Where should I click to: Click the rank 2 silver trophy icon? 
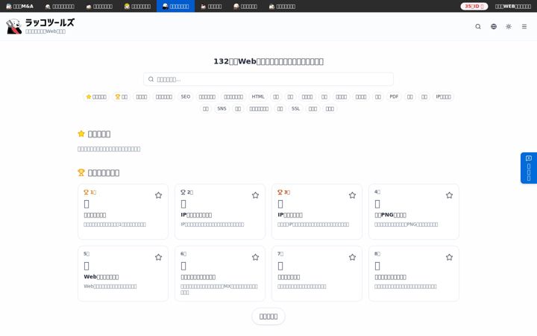pyautogui.click(x=183, y=193)
